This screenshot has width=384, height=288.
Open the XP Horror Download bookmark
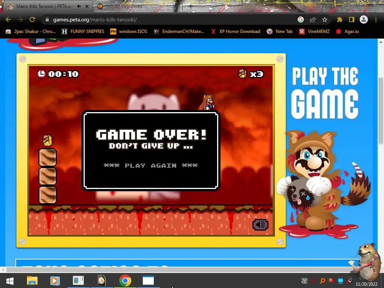click(x=235, y=31)
